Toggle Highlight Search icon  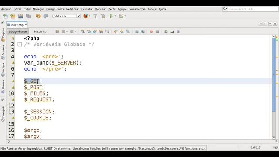click(101, 31)
